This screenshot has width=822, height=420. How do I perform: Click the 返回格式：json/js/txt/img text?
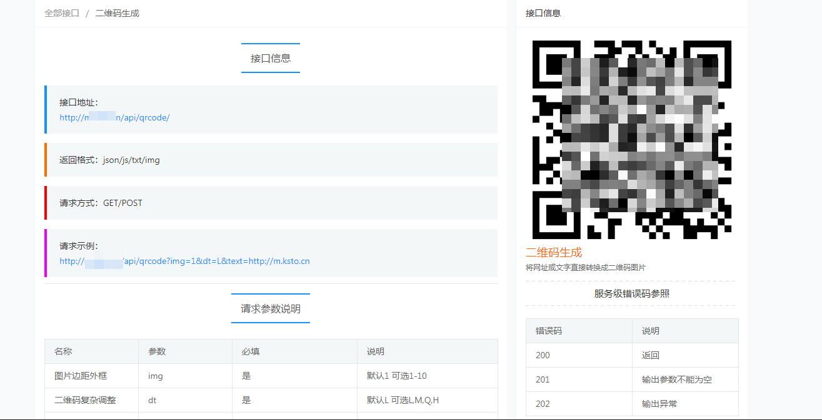pyautogui.click(x=110, y=160)
